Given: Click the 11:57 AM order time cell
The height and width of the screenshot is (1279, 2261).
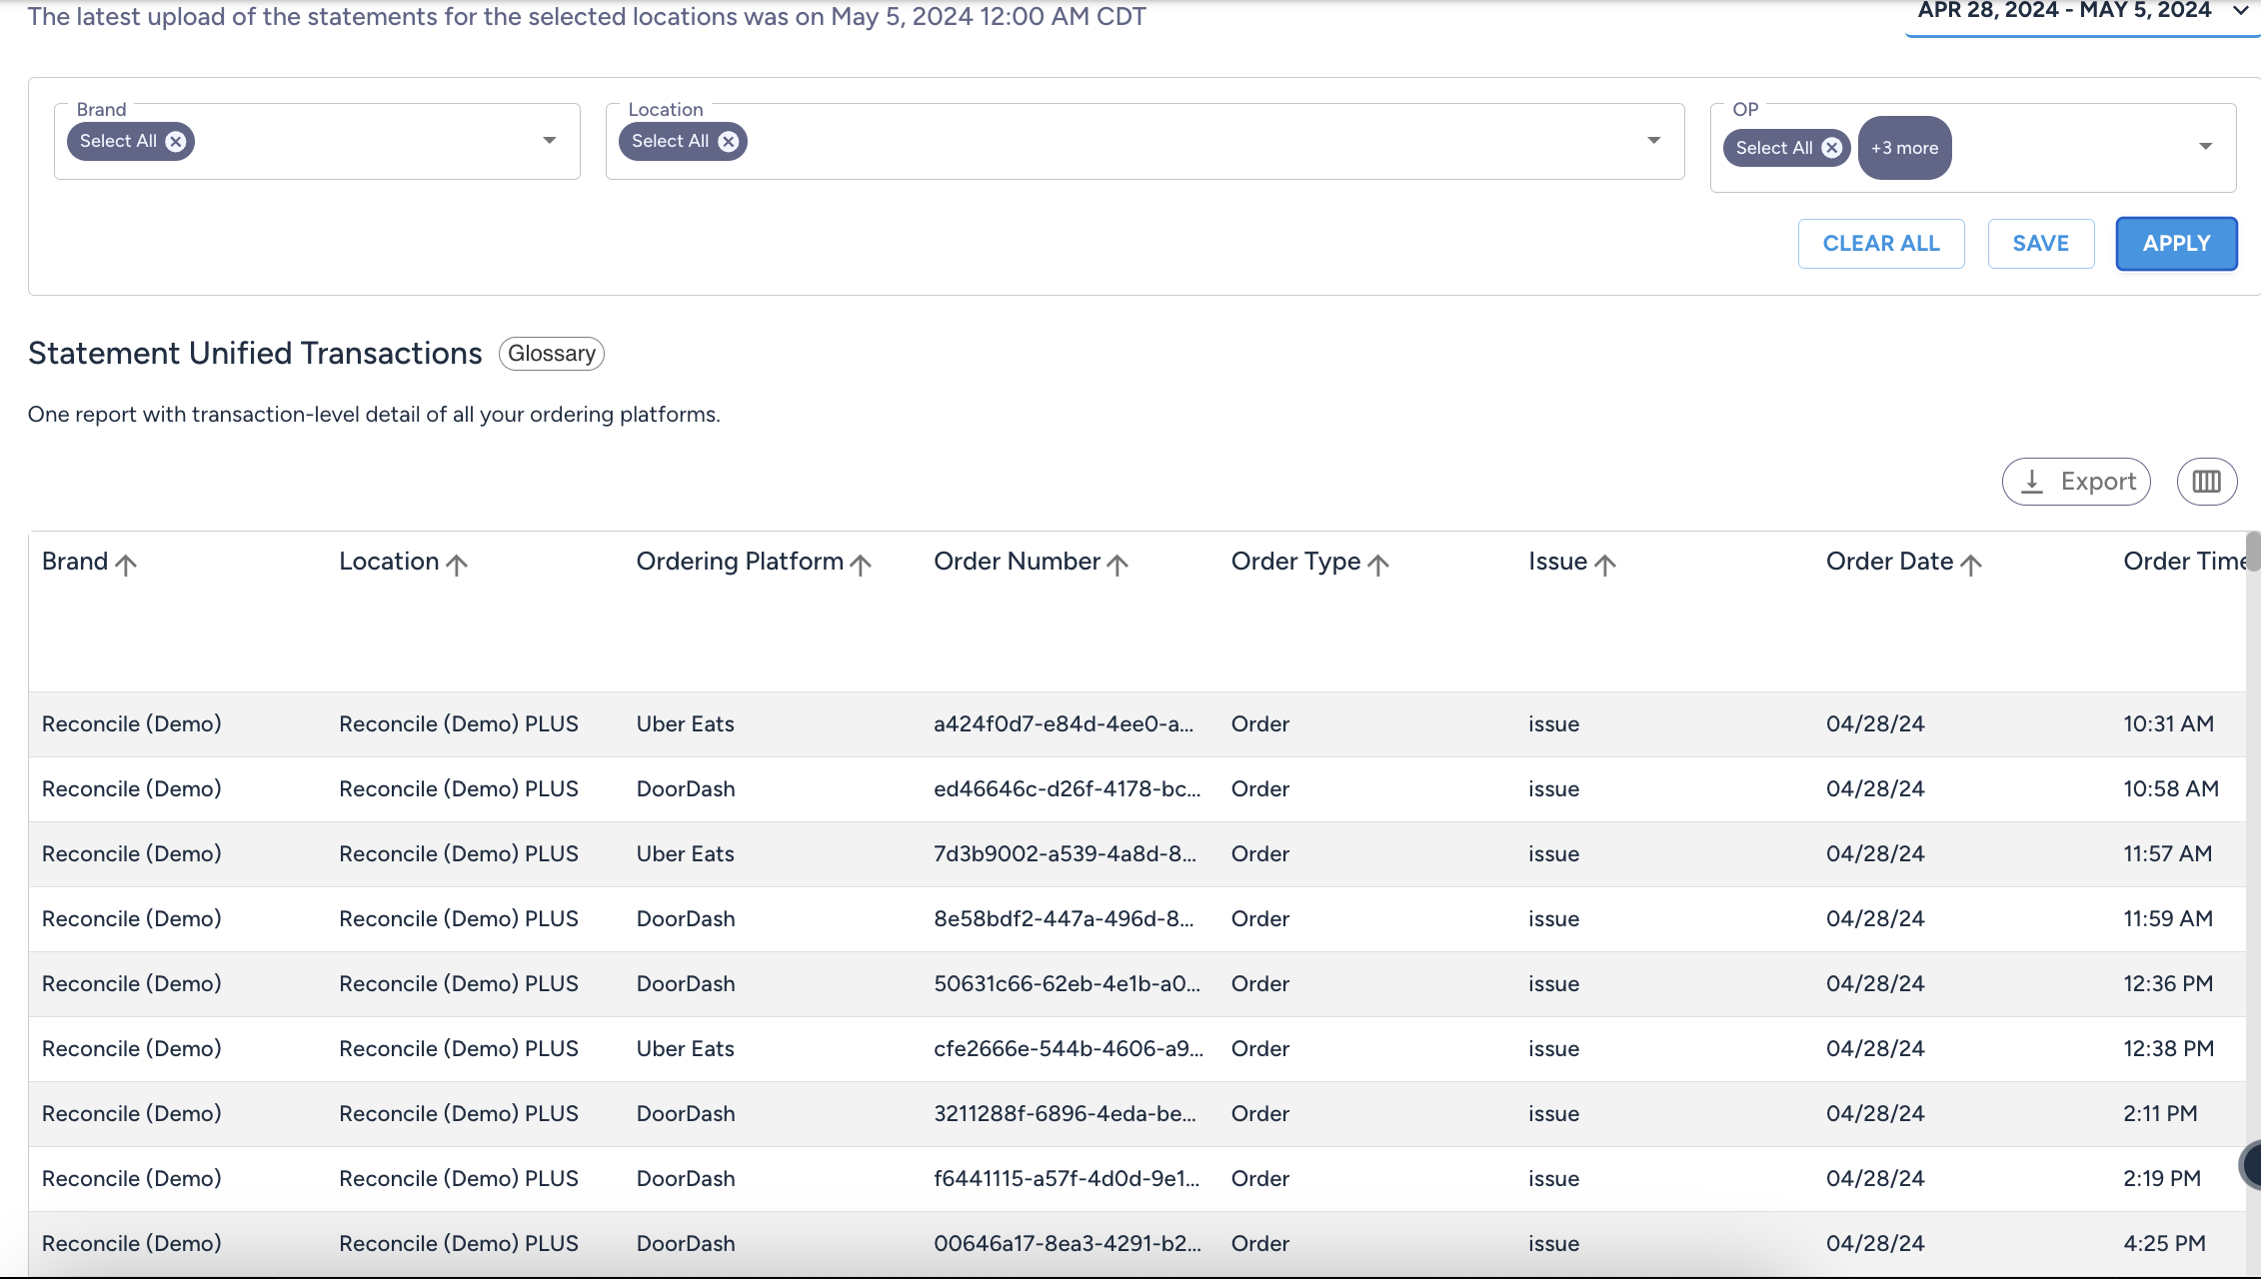Looking at the screenshot, I should [2167, 854].
